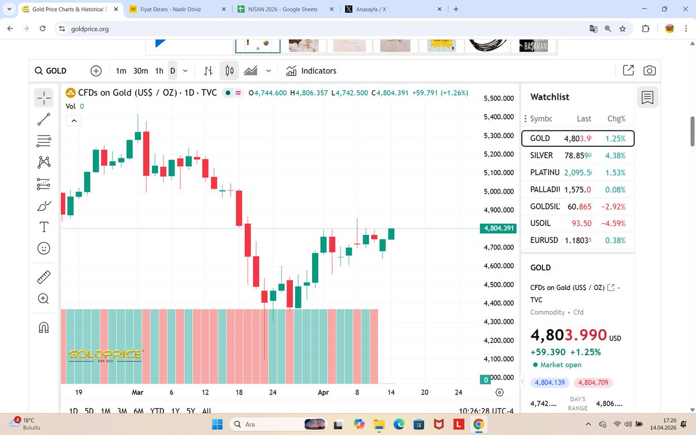Open Chrome three-dot menu
Screen dimensions: 696x435
pyautogui.click(x=686, y=28)
